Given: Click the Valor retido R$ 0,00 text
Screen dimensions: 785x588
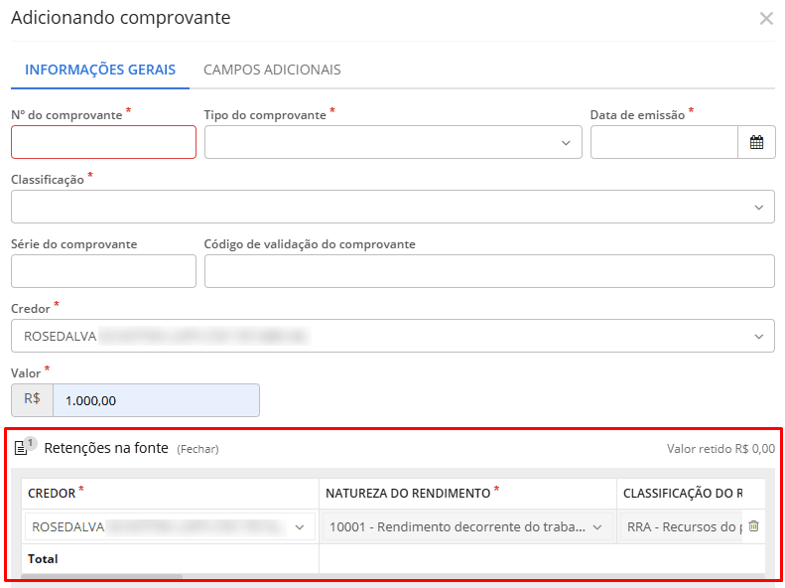Looking at the screenshot, I should [x=720, y=449].
